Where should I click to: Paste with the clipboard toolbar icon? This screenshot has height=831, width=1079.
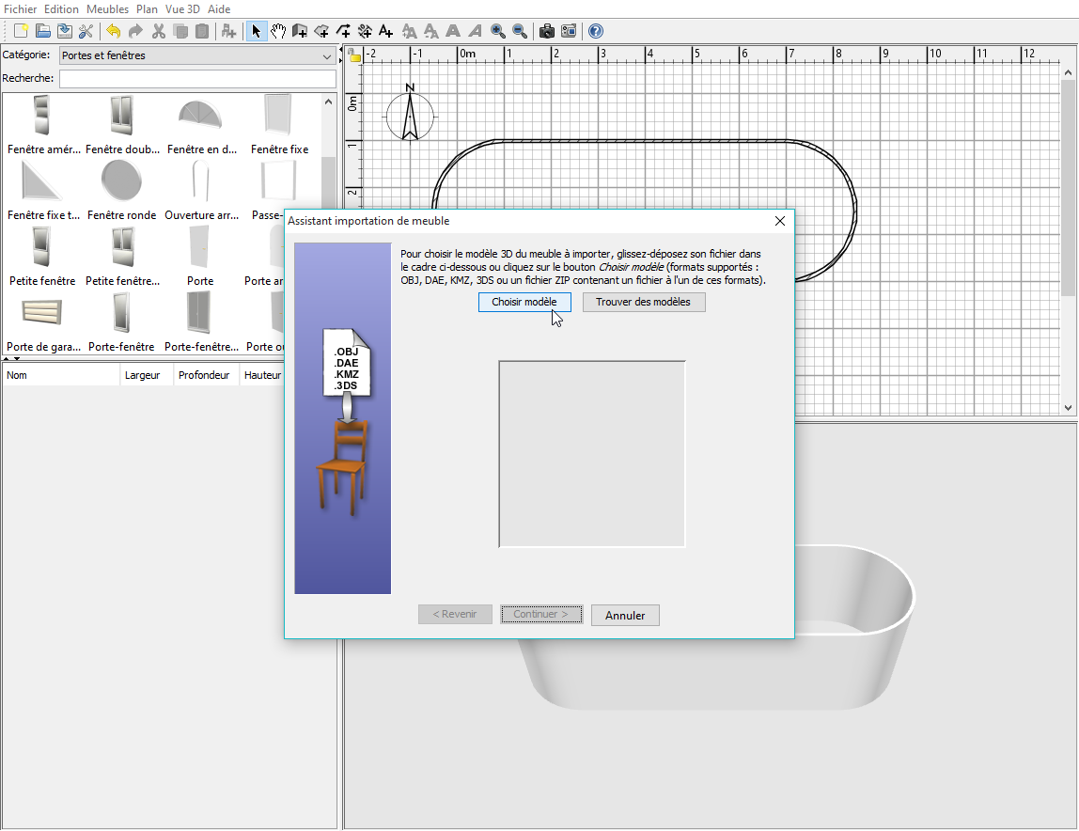202,31
